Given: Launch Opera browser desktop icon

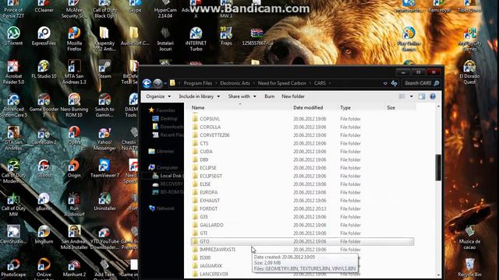Looking at the screenshot, I should point(74,135).
